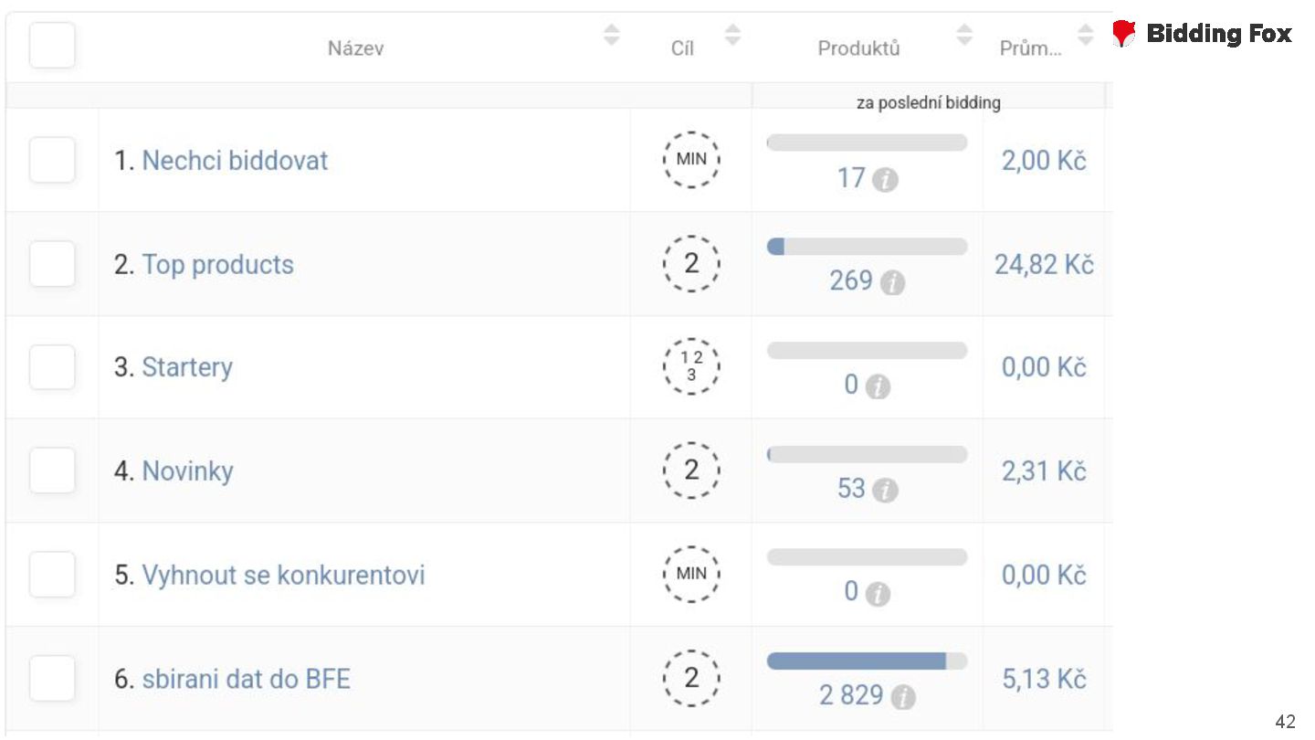Click the 24,82 Kč average price value
The image size is (1315, 740).
[x=1044, y=264]
